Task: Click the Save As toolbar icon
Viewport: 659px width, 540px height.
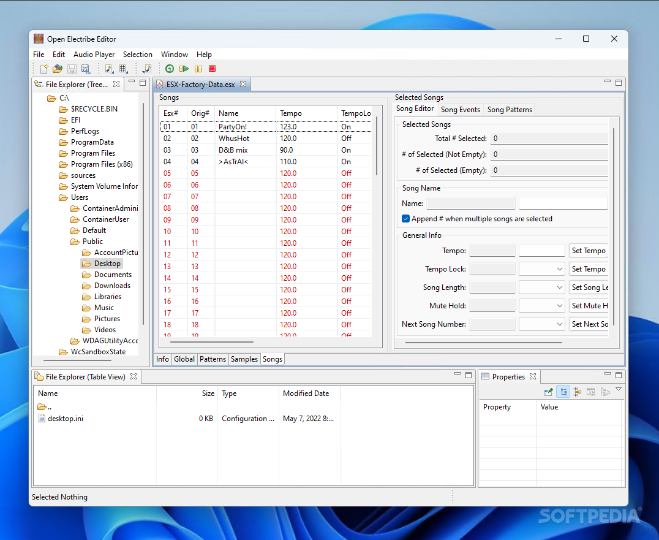Action: click(x=86, y=69)
